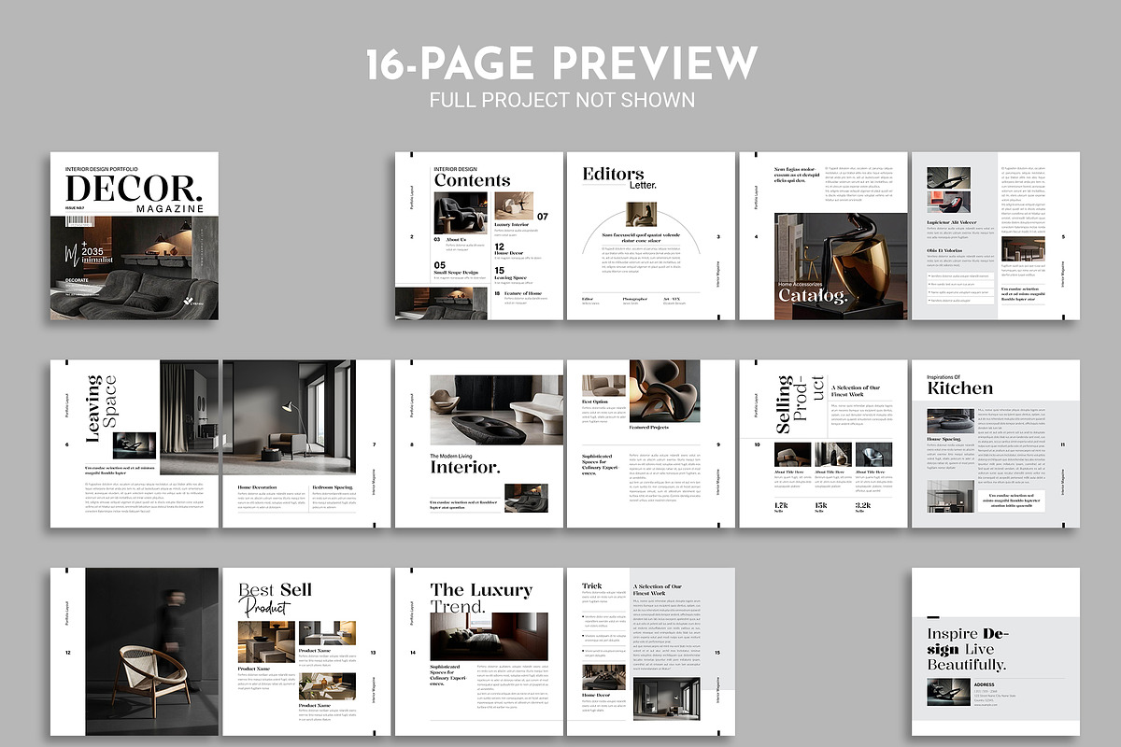
Task: Click the small portrait photo in Editors Letter
Action: click(643, 213)
